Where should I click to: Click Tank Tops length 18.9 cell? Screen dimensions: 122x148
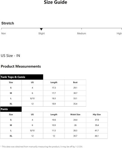pos(54,104)
